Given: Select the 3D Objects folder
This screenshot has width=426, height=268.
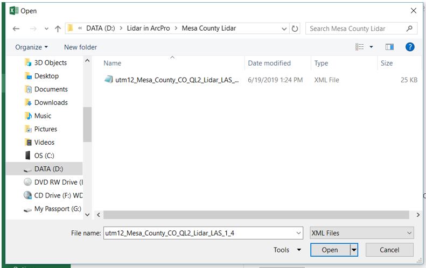Looking at the screenshot, I should point(50,63).
